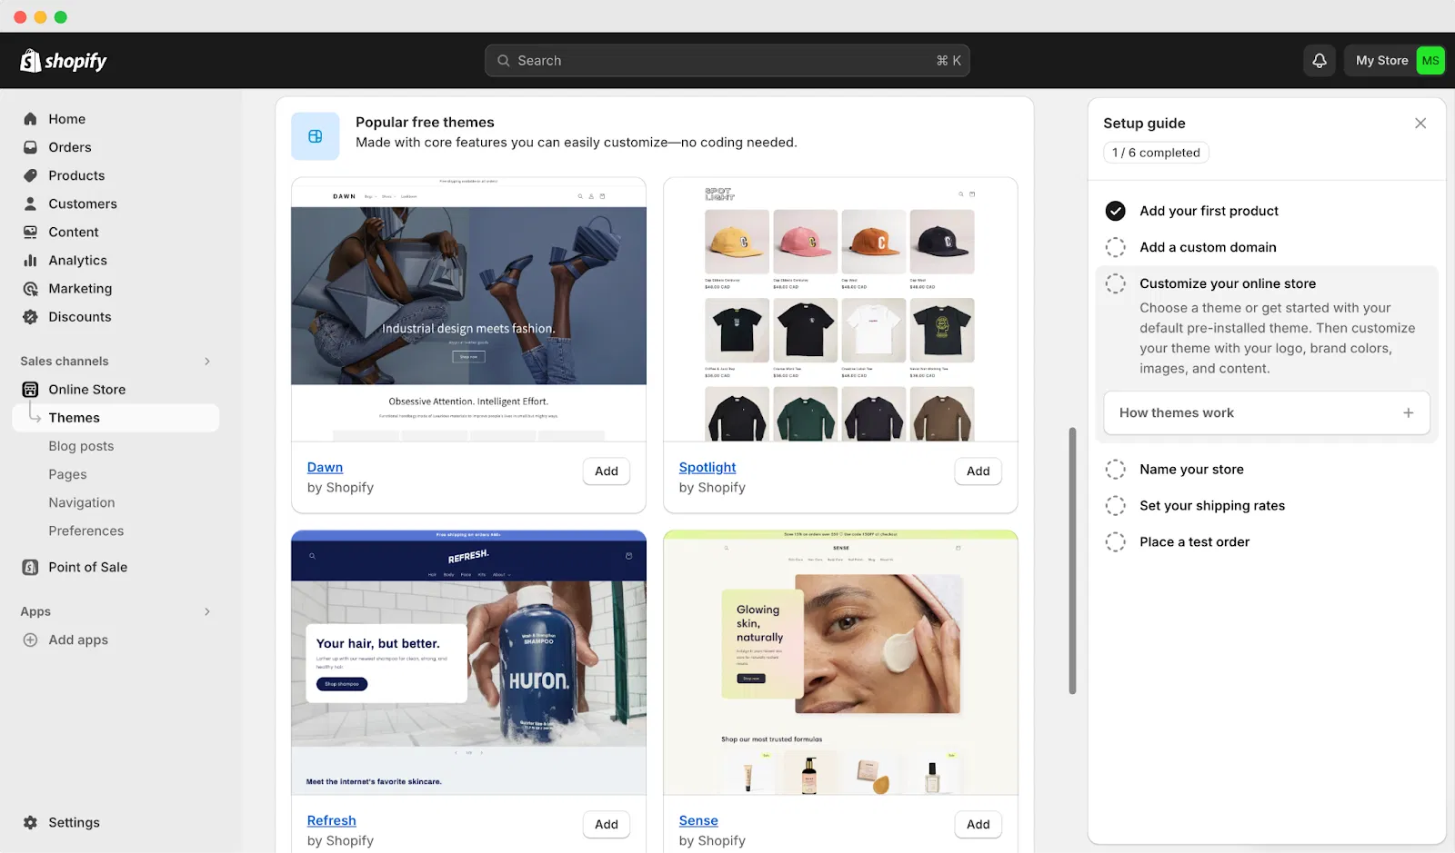Click the Online Store icon
Screen dimensions: 1455x853
30,390
